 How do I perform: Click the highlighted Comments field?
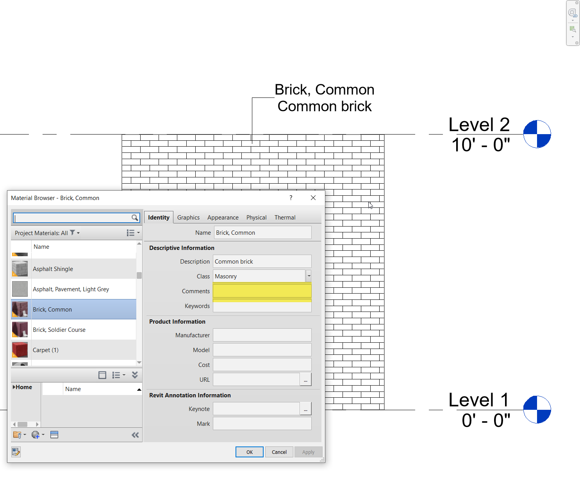tap(262, 291)
